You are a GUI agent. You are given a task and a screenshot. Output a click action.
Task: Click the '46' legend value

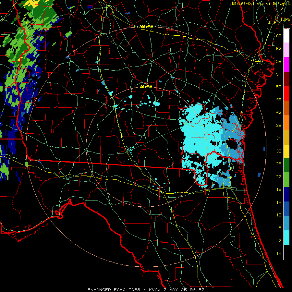(279, 100)
